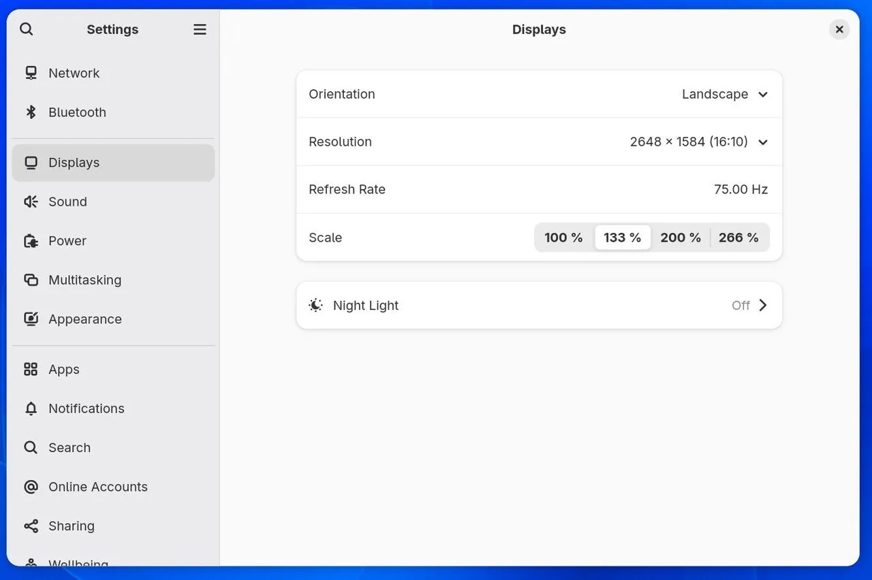Select the 133 % scale option

click(x=622, y=238)
